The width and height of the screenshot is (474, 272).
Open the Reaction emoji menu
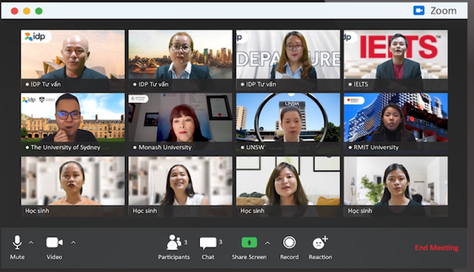pos(320,242)
